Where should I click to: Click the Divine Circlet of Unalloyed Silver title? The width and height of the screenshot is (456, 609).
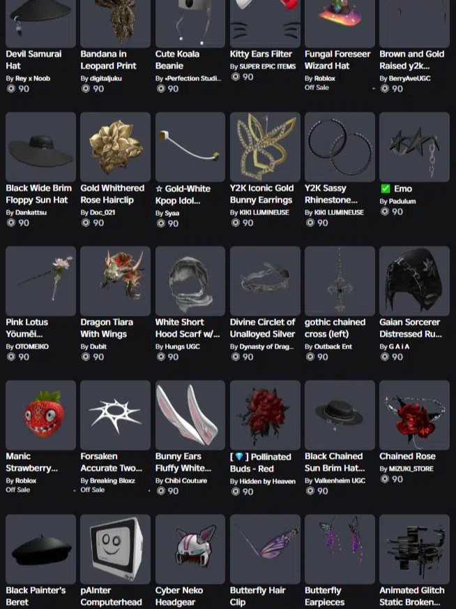pos(262,328)
